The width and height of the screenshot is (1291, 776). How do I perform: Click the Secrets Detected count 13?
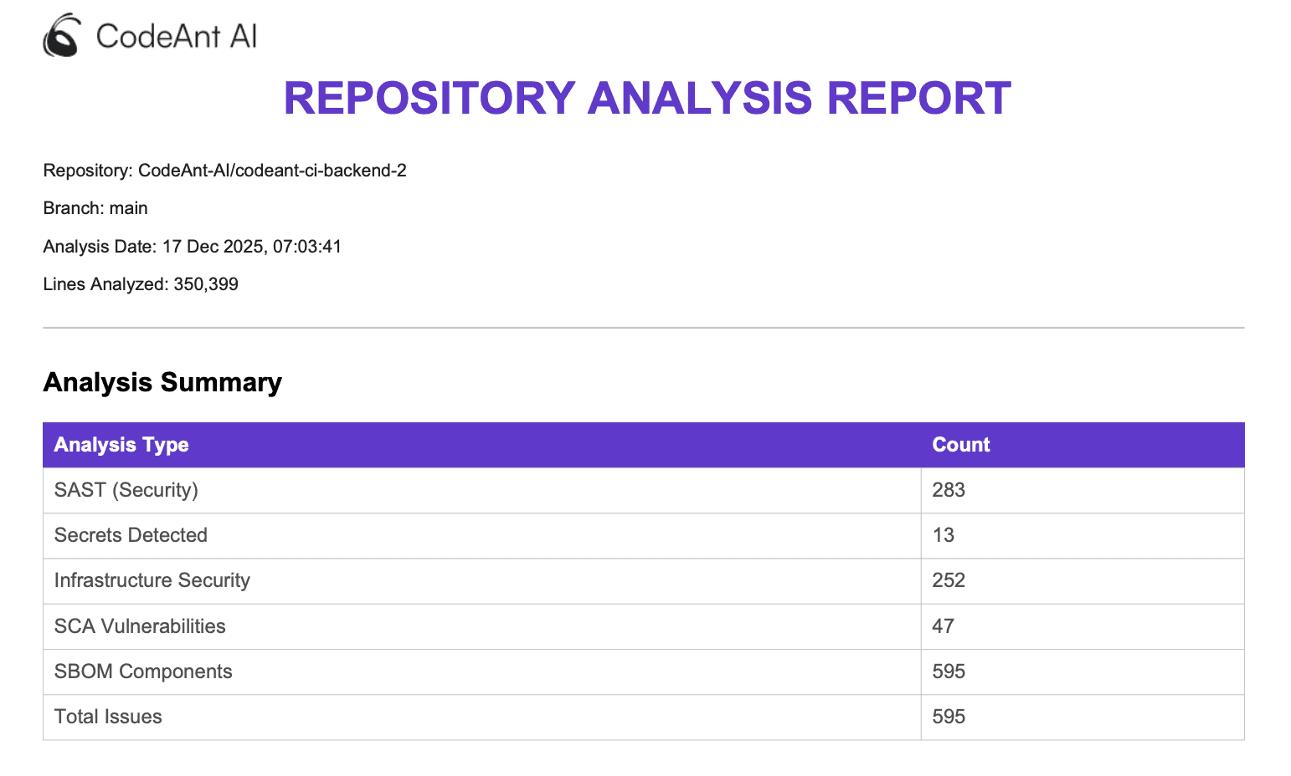coord(943,535)
